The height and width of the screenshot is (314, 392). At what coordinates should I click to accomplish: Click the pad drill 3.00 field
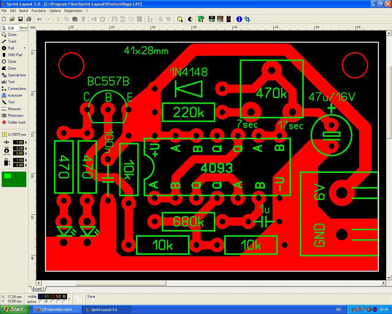[x=18, y=153]
